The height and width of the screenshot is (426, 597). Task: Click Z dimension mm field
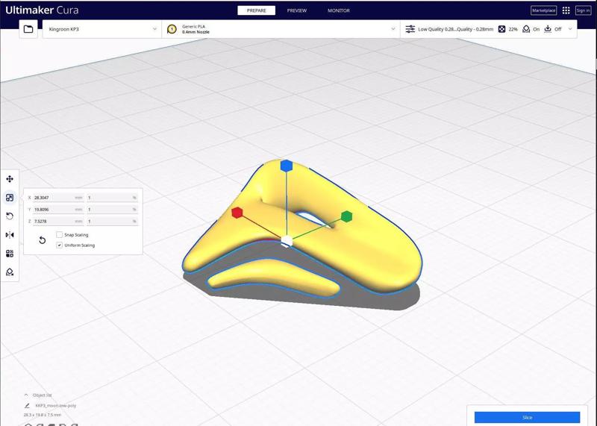(x=58, y=221)
